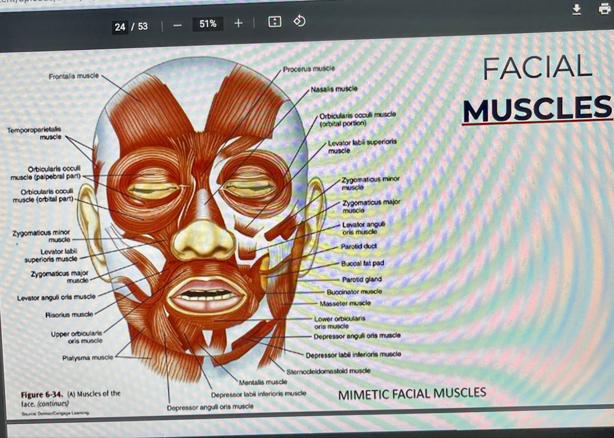This screenshot has height=438, width=614.
Task: Click the 'Lower orbicularis oris muscle' label
Action: click(340, 322)
